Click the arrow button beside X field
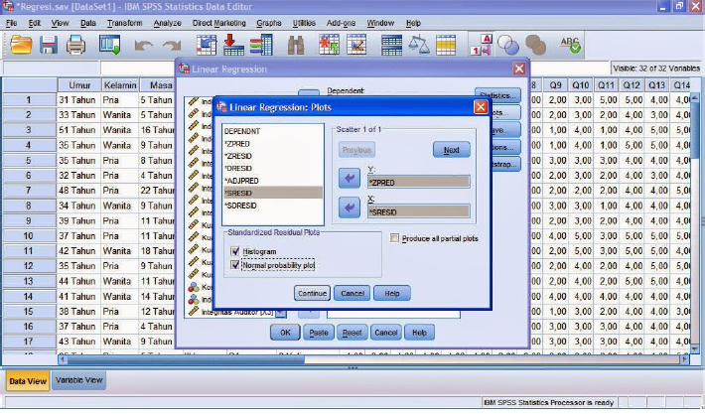This screenshot has height=414, width=705. point(349,207)
